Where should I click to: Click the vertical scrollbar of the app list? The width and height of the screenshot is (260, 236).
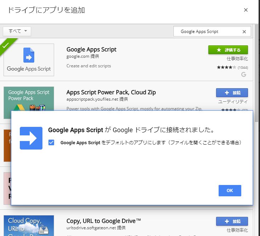(x=256, y=73)
